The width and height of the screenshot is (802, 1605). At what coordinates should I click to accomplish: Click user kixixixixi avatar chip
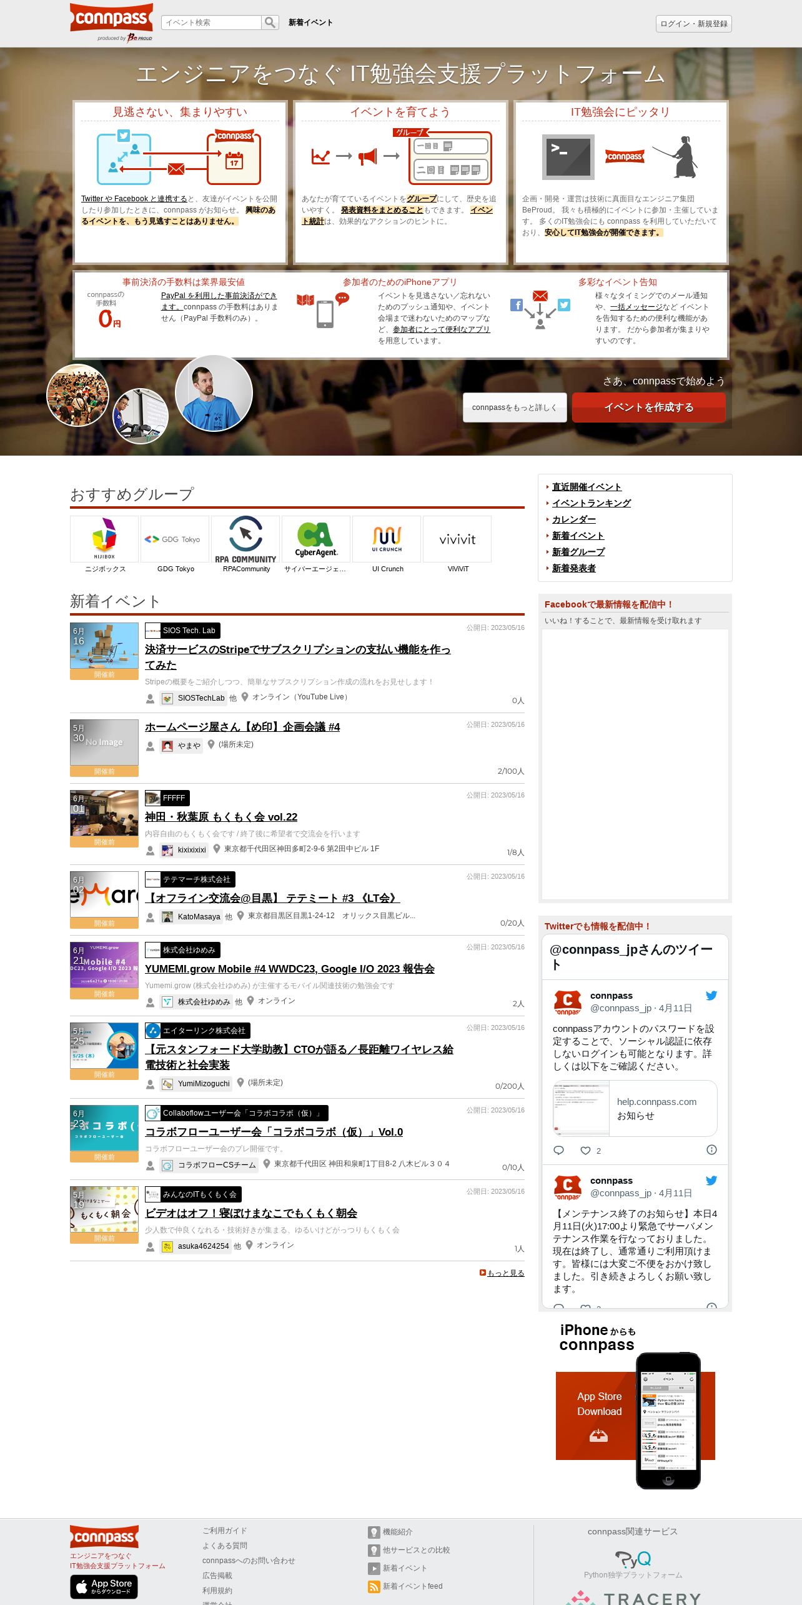click(184, 850)
